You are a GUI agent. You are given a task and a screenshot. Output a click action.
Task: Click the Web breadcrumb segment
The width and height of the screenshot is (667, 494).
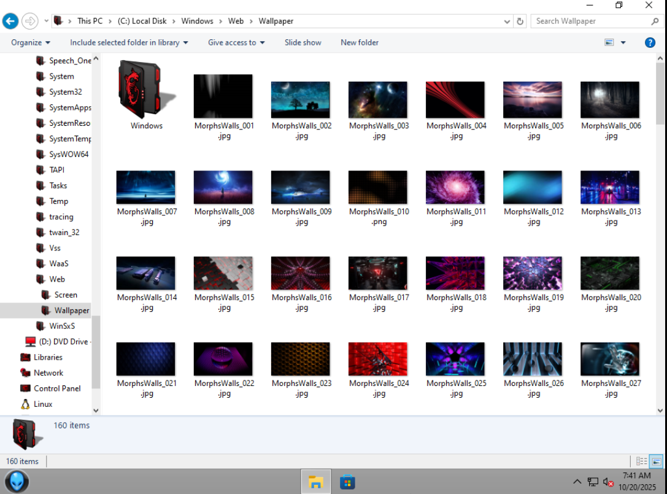pyautogui.click(x=236, y=21)
